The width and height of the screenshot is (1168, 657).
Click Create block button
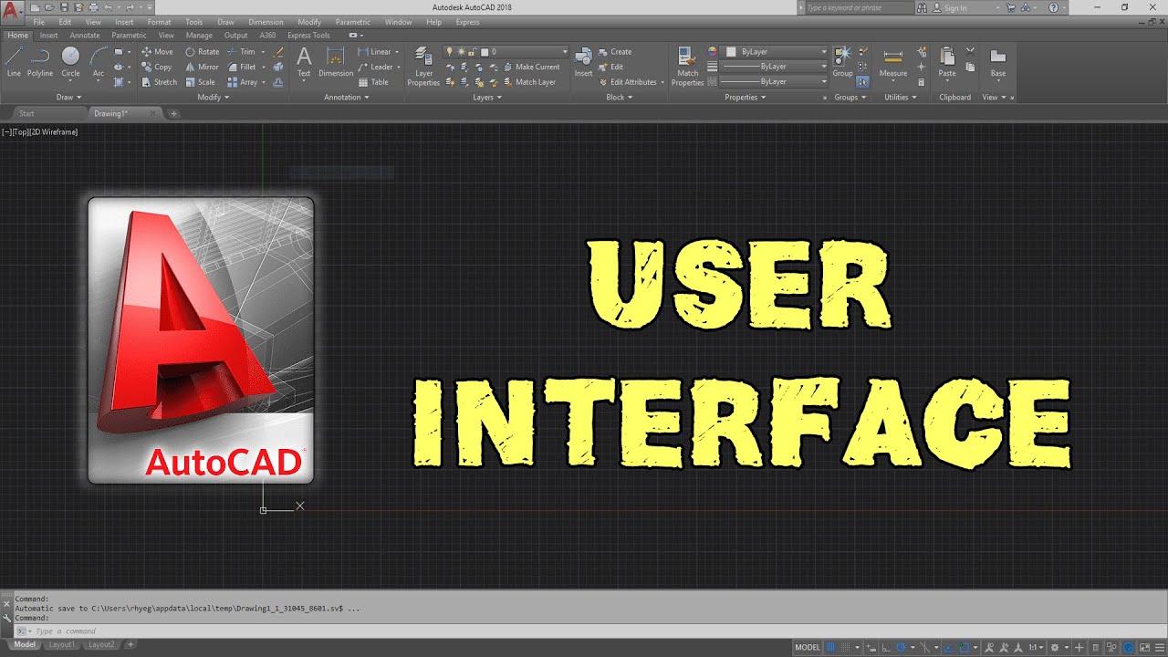[x=614, y=52]
